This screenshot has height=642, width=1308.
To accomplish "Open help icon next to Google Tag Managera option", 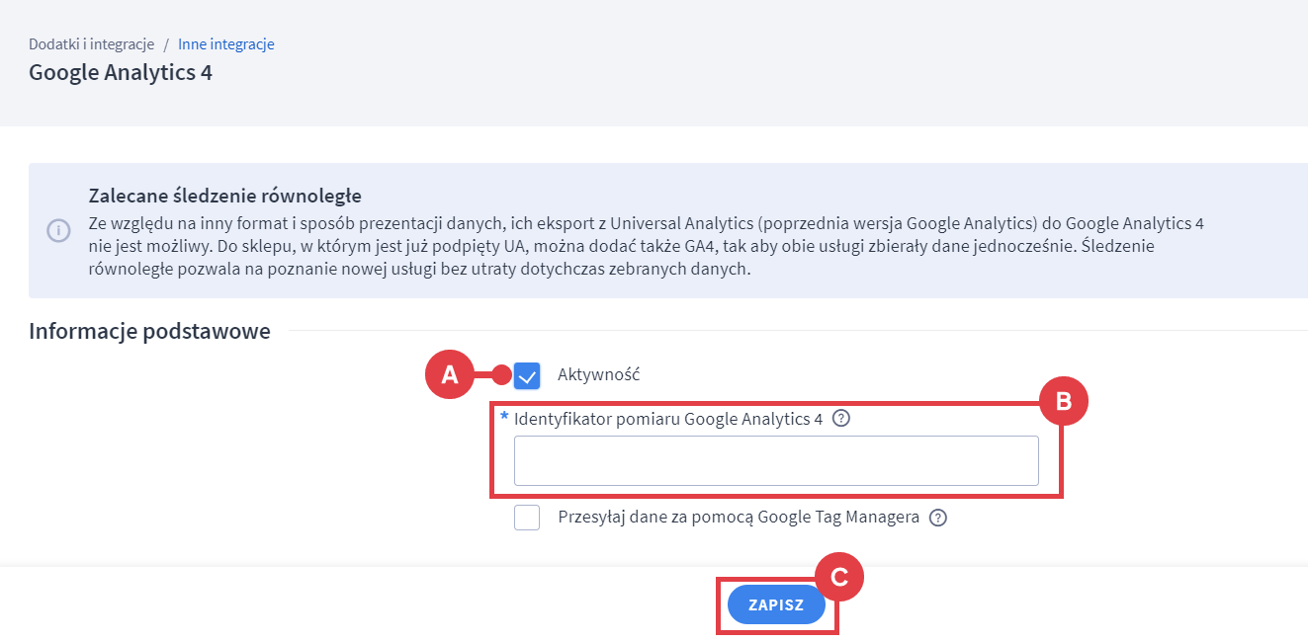I will point(938,518).
